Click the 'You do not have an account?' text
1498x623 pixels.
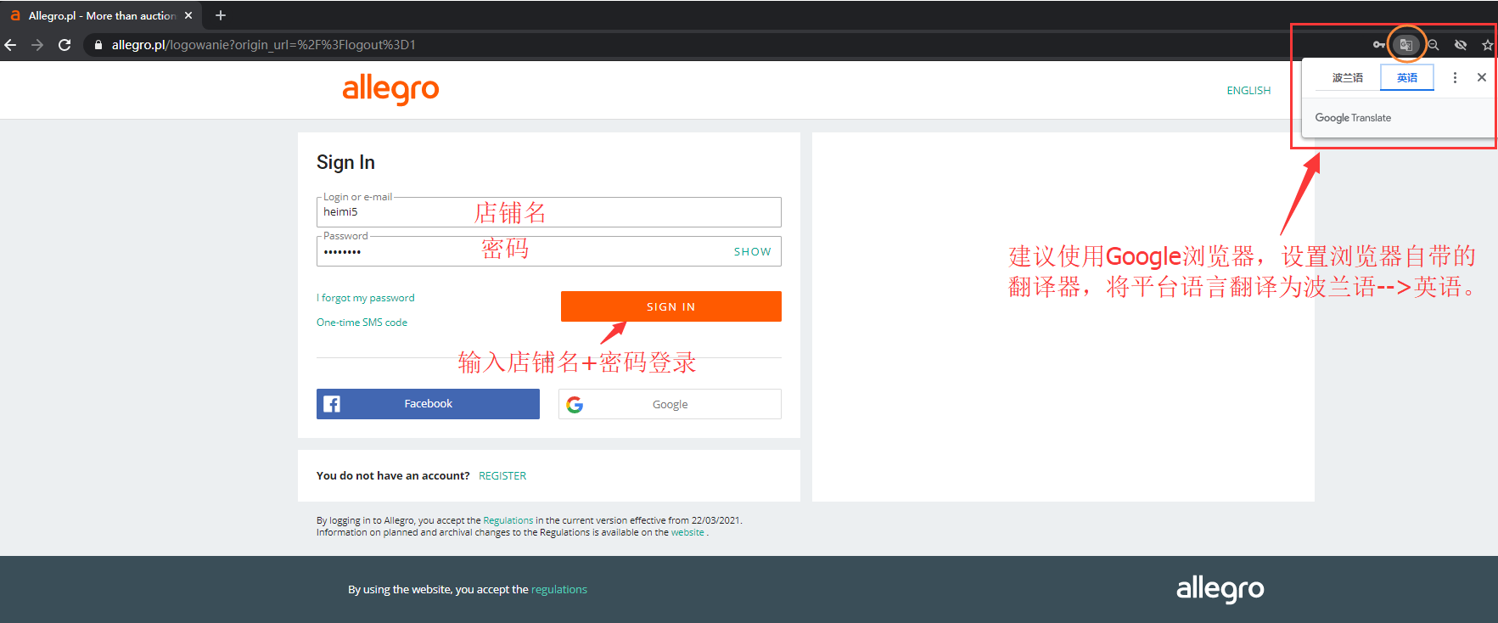click(393, 476)
